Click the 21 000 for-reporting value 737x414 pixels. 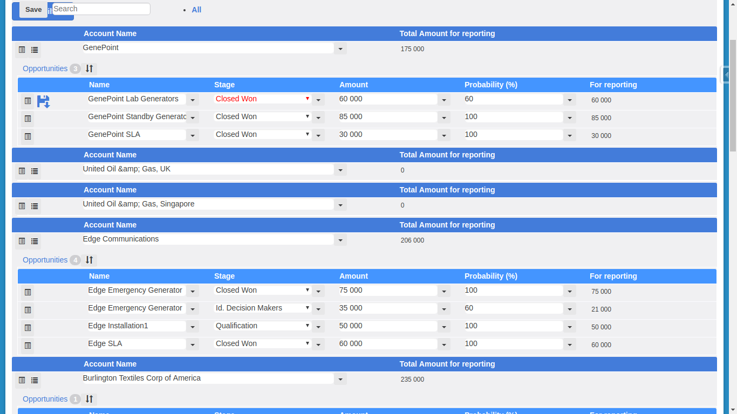[x=601, y=309]
